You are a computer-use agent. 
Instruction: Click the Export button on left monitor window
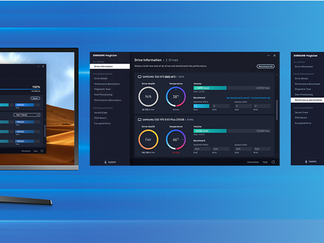pyautogui.click(x=35, y=98)
